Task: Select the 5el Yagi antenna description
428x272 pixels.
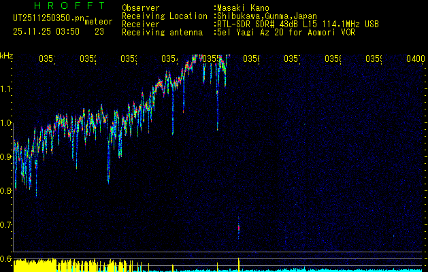Action: pos(286,33)
